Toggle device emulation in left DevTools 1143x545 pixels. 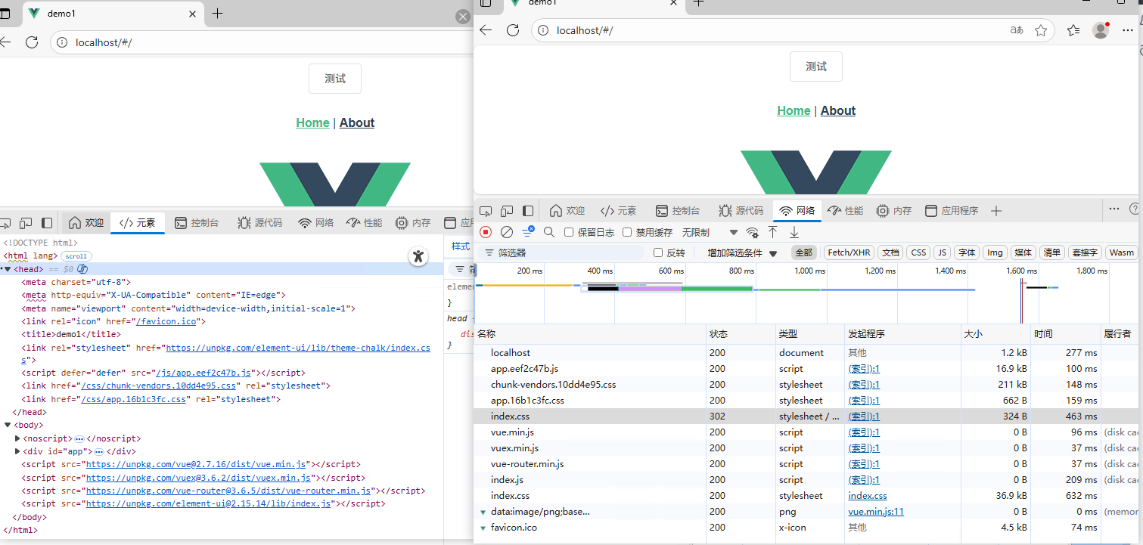(26, 223)
